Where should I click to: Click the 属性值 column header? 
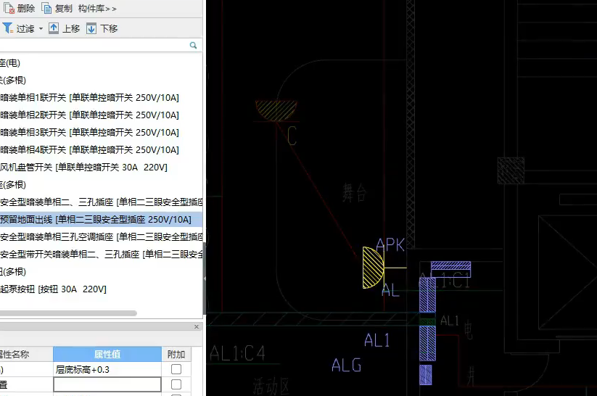(x=107, y=354)
